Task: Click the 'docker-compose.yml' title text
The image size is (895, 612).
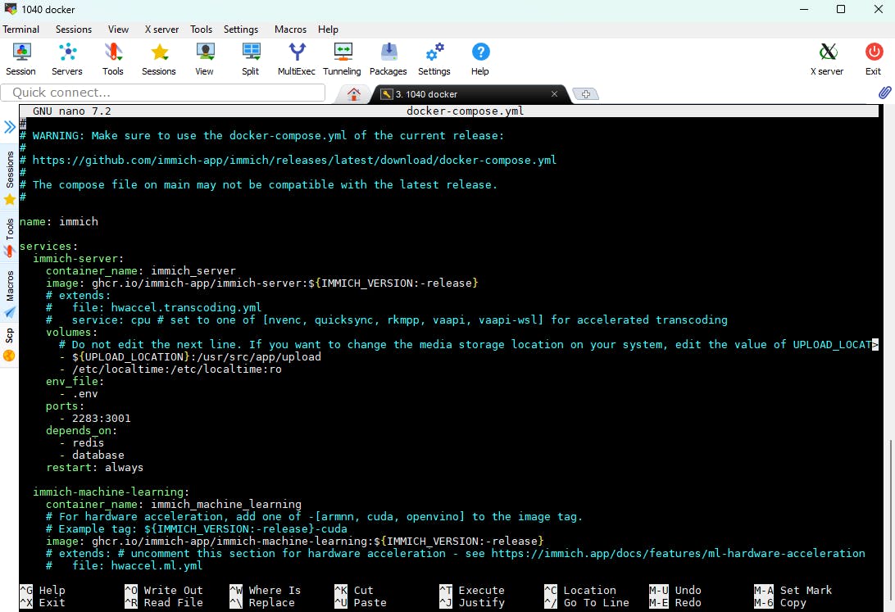Action: (x=466, y=111)
